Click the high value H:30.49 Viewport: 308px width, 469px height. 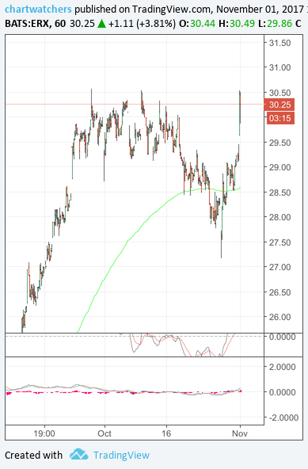[x=237, y=23]
